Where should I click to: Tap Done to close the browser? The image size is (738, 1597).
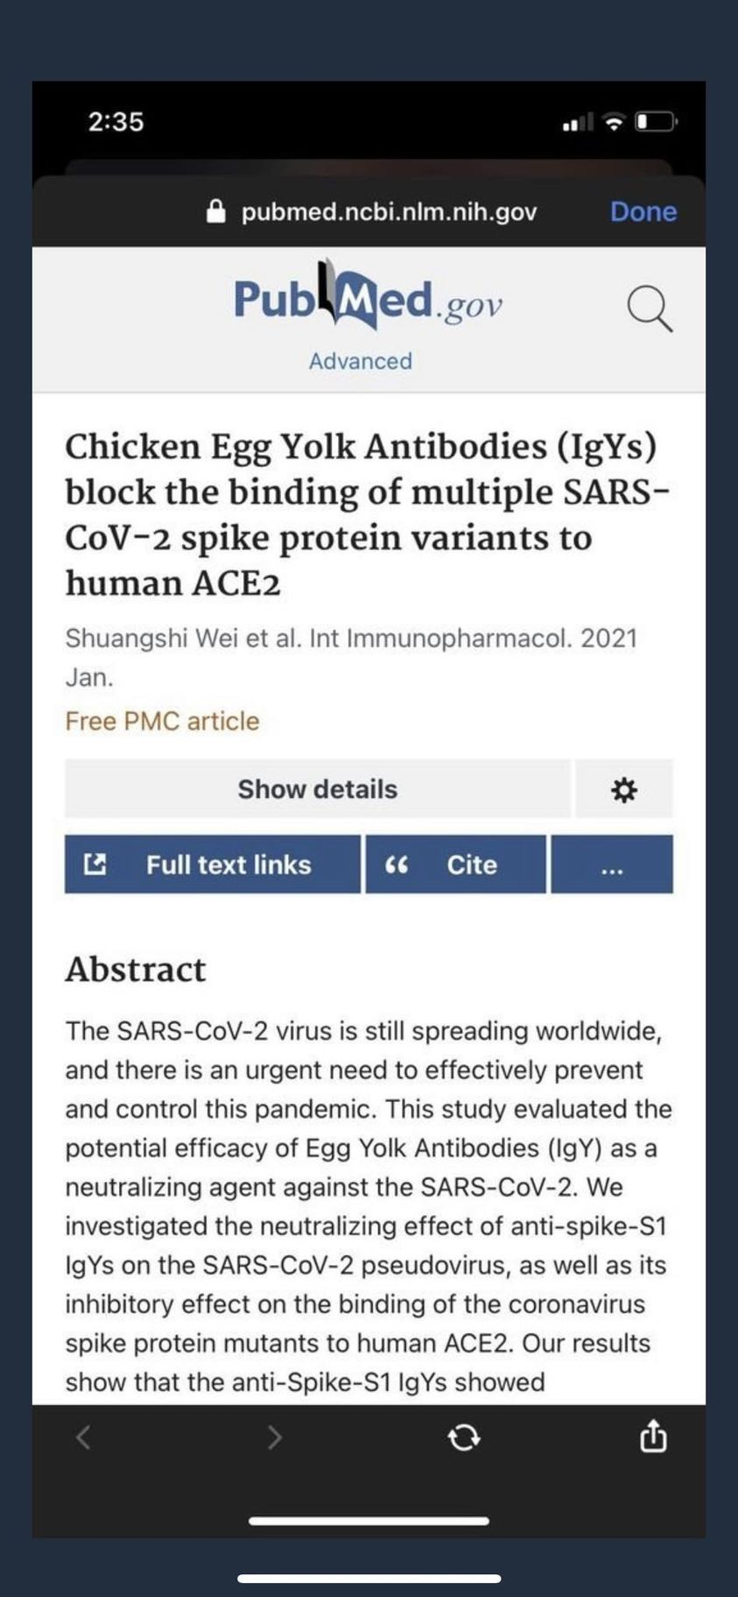click(643, 211)
